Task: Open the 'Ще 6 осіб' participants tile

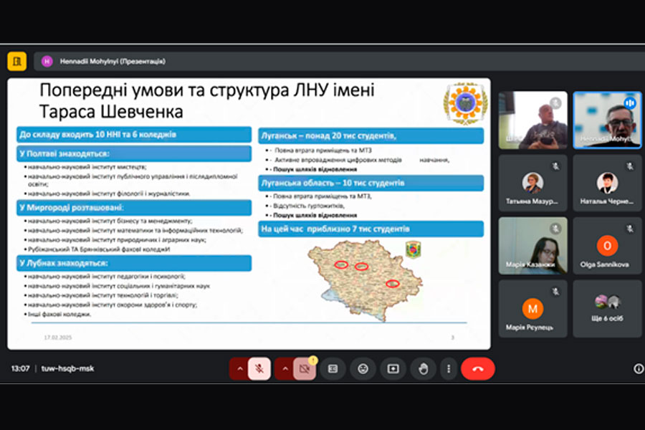Action: (x=607, y=308)
